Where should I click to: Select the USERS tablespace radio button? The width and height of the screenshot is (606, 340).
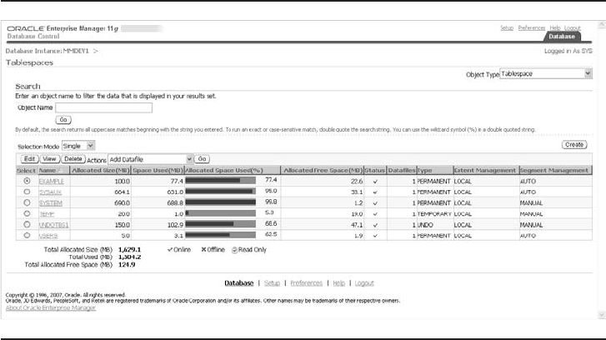tap(27, 235)
